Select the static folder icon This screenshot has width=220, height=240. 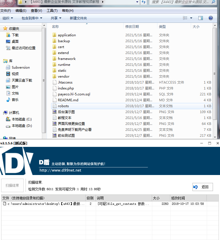[x=54, y=70]
